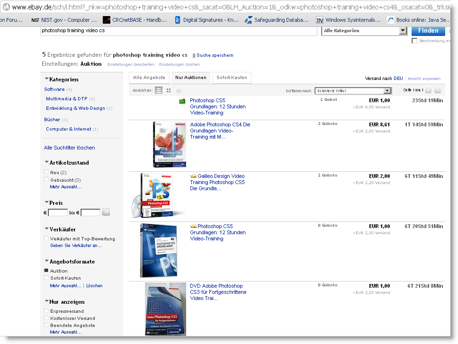Open the Alle Kategorien dropdown
Viewport: 458px width, 344px height.
364,31
